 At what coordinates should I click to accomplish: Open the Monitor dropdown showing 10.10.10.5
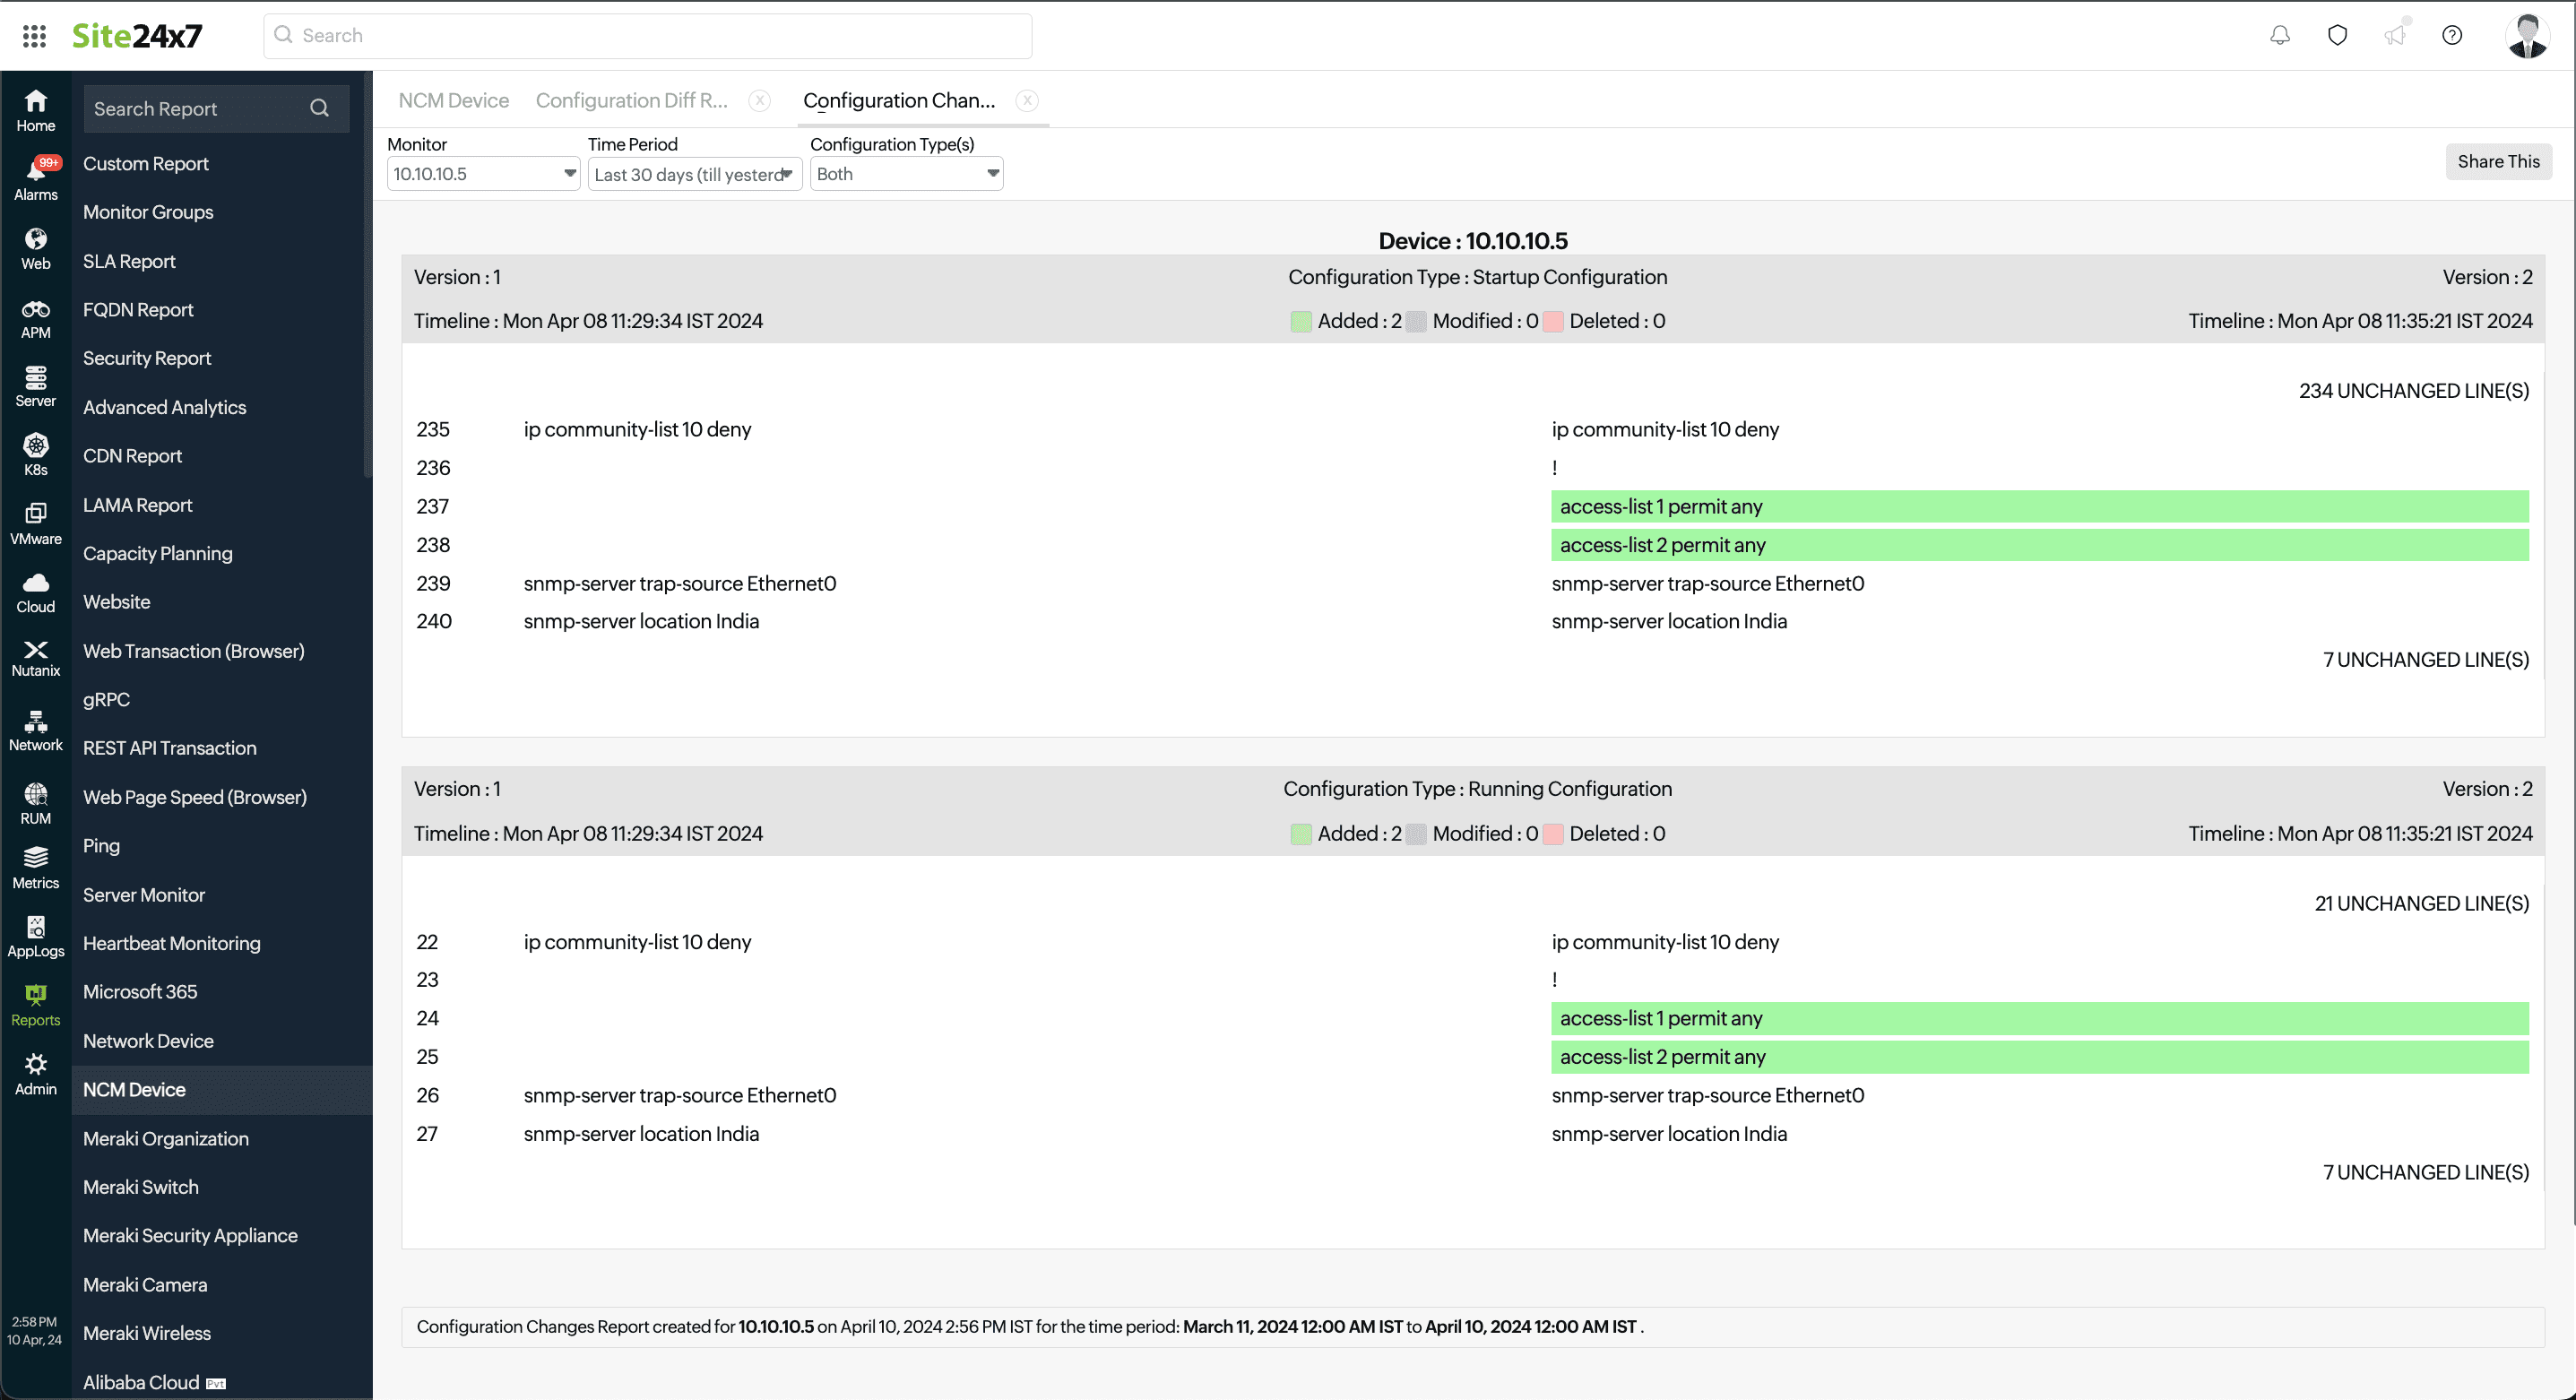[x=483, y=173]
